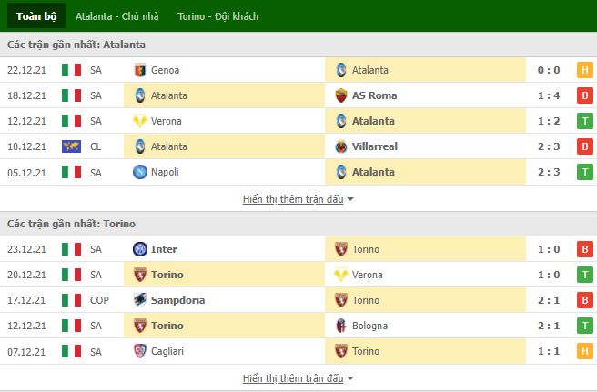Click the Bologna club badge
This screenshot has width=597, height=392.
(341, 326)
